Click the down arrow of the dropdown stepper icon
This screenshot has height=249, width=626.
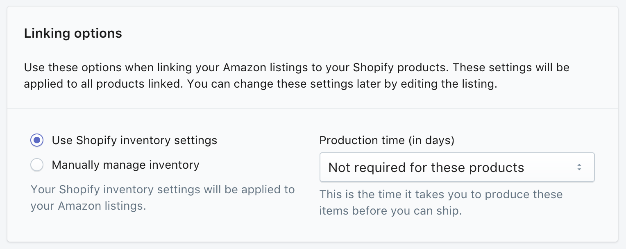point(579,170)
